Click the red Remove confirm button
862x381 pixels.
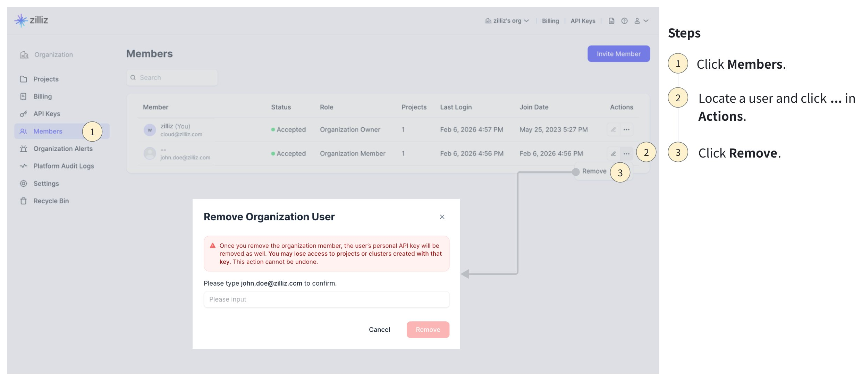pyautogui.click(x=428, y=330)
